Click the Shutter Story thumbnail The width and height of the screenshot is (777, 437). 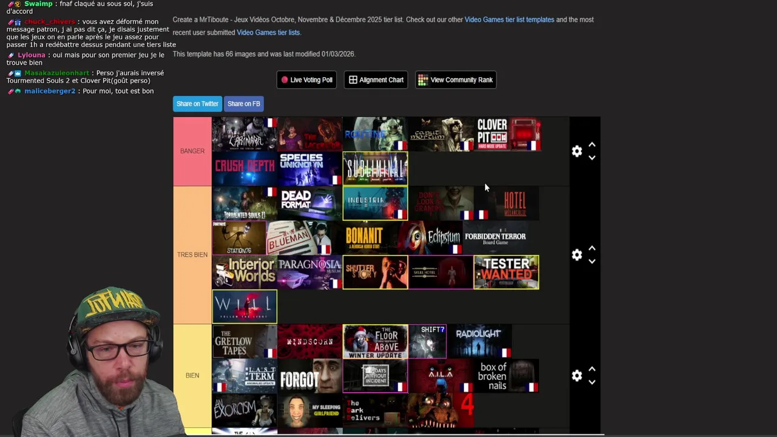pyautogui.click(x=375, y=272)
